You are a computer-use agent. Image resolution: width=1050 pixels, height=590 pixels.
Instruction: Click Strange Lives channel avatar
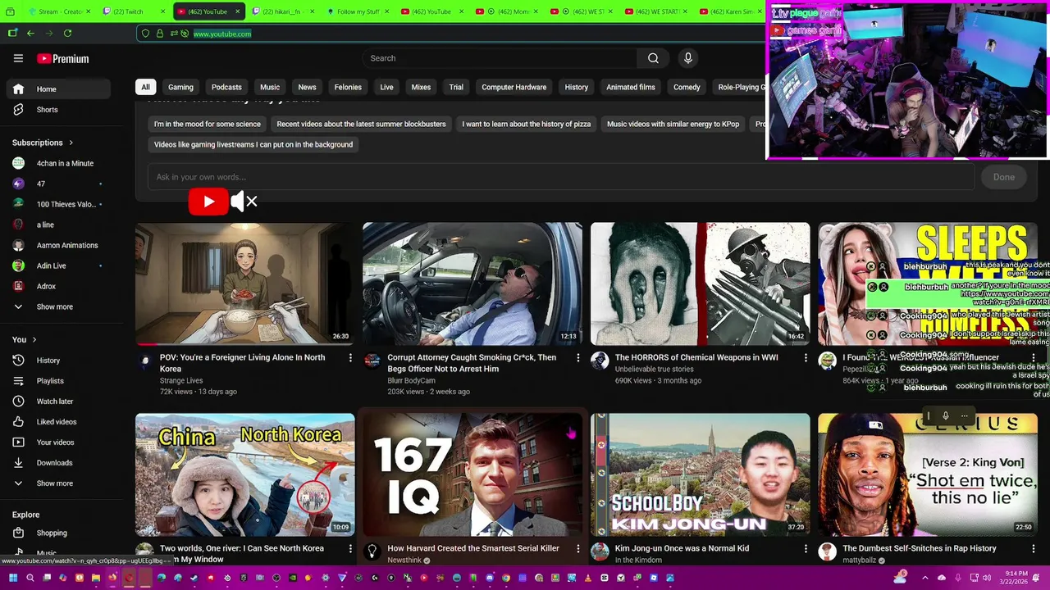tap(145, 361)
